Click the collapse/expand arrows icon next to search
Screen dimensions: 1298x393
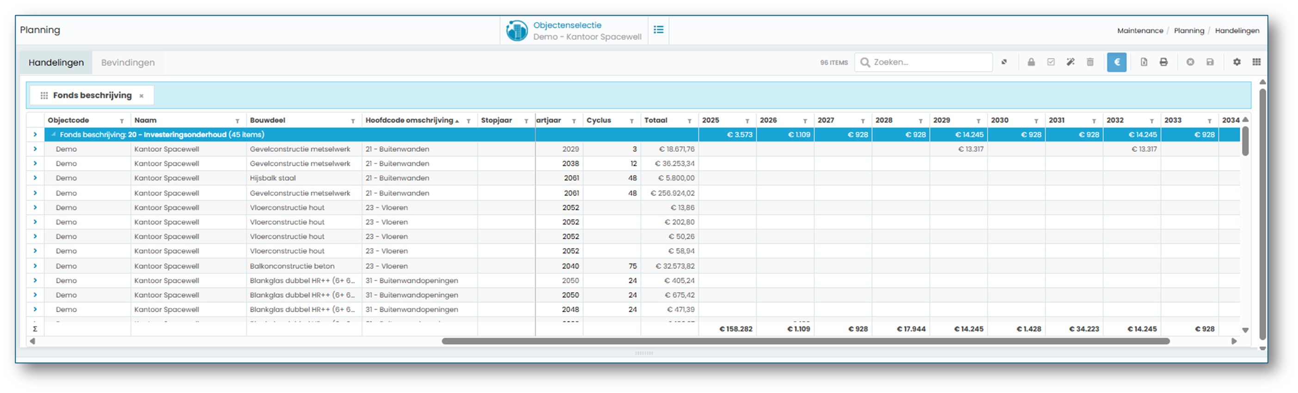pos(1004,62)
